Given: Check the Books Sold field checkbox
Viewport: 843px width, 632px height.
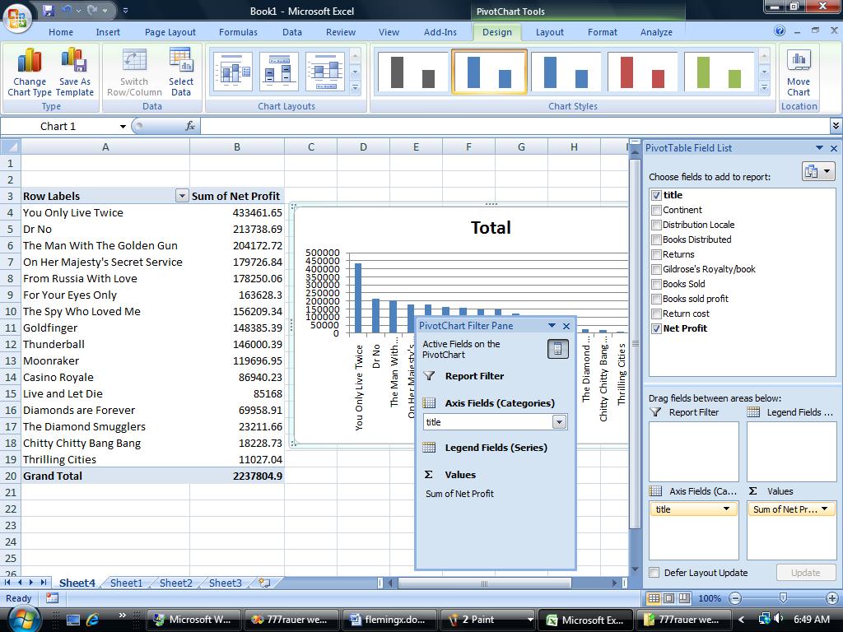Looking at the screenshot, I should tap(656, 284).
